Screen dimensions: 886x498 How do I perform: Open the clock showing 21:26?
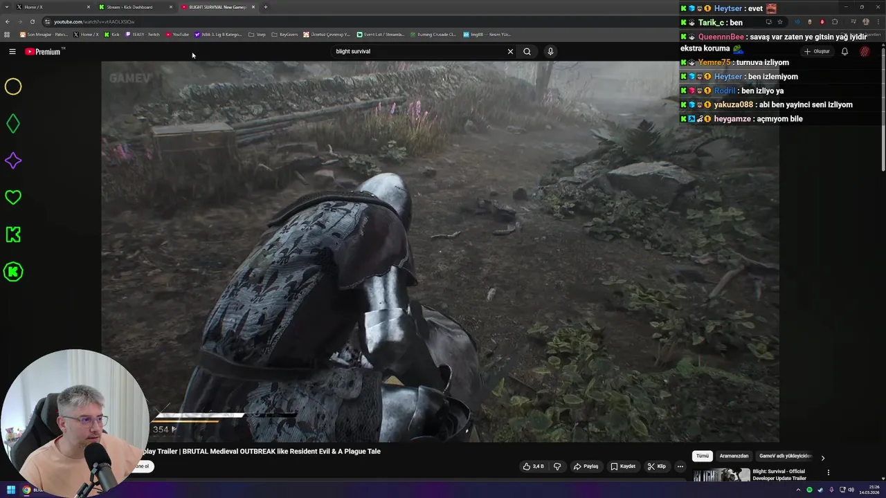tap(869, 490)
